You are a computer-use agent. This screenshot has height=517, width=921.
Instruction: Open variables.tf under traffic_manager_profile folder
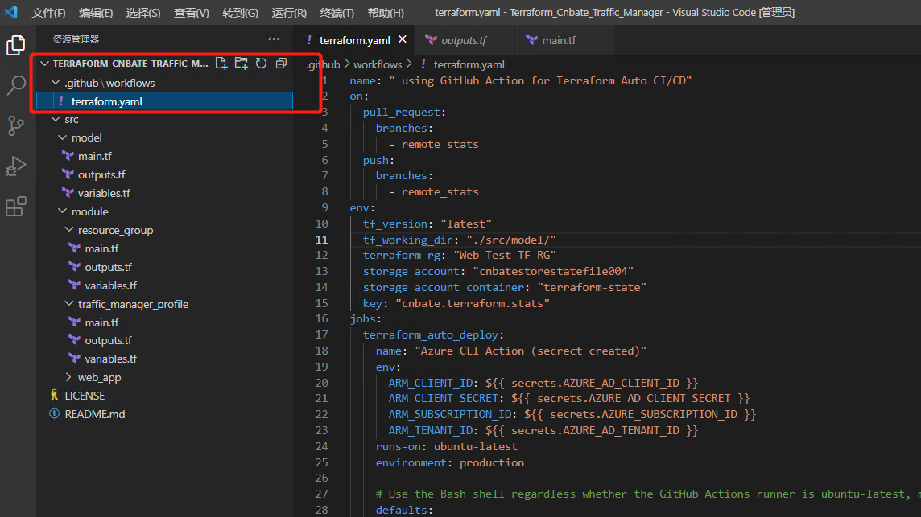point(110,359)
